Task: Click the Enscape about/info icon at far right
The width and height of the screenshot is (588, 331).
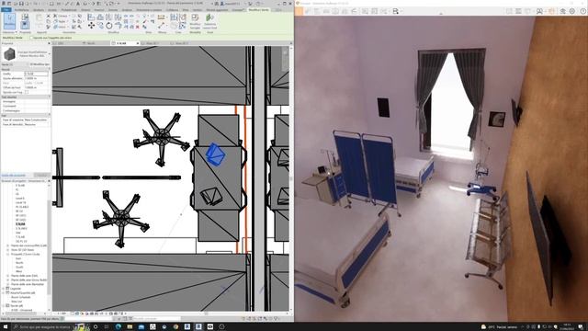Action: click(x=583, y=11)
